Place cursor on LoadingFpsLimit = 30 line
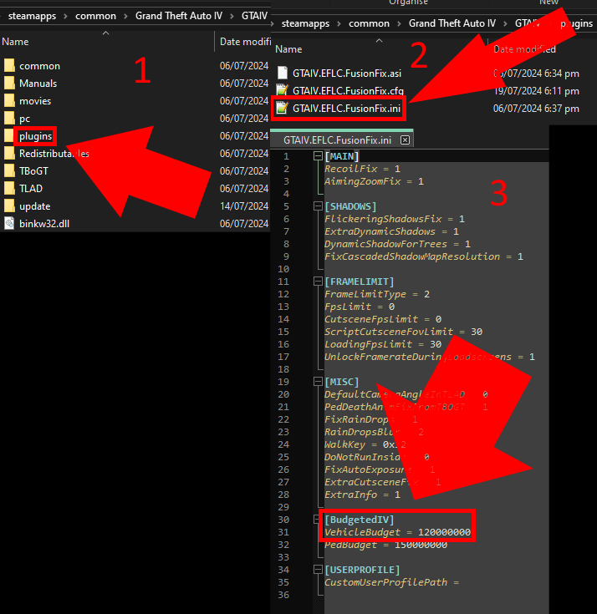 click(x=383, y=344)
